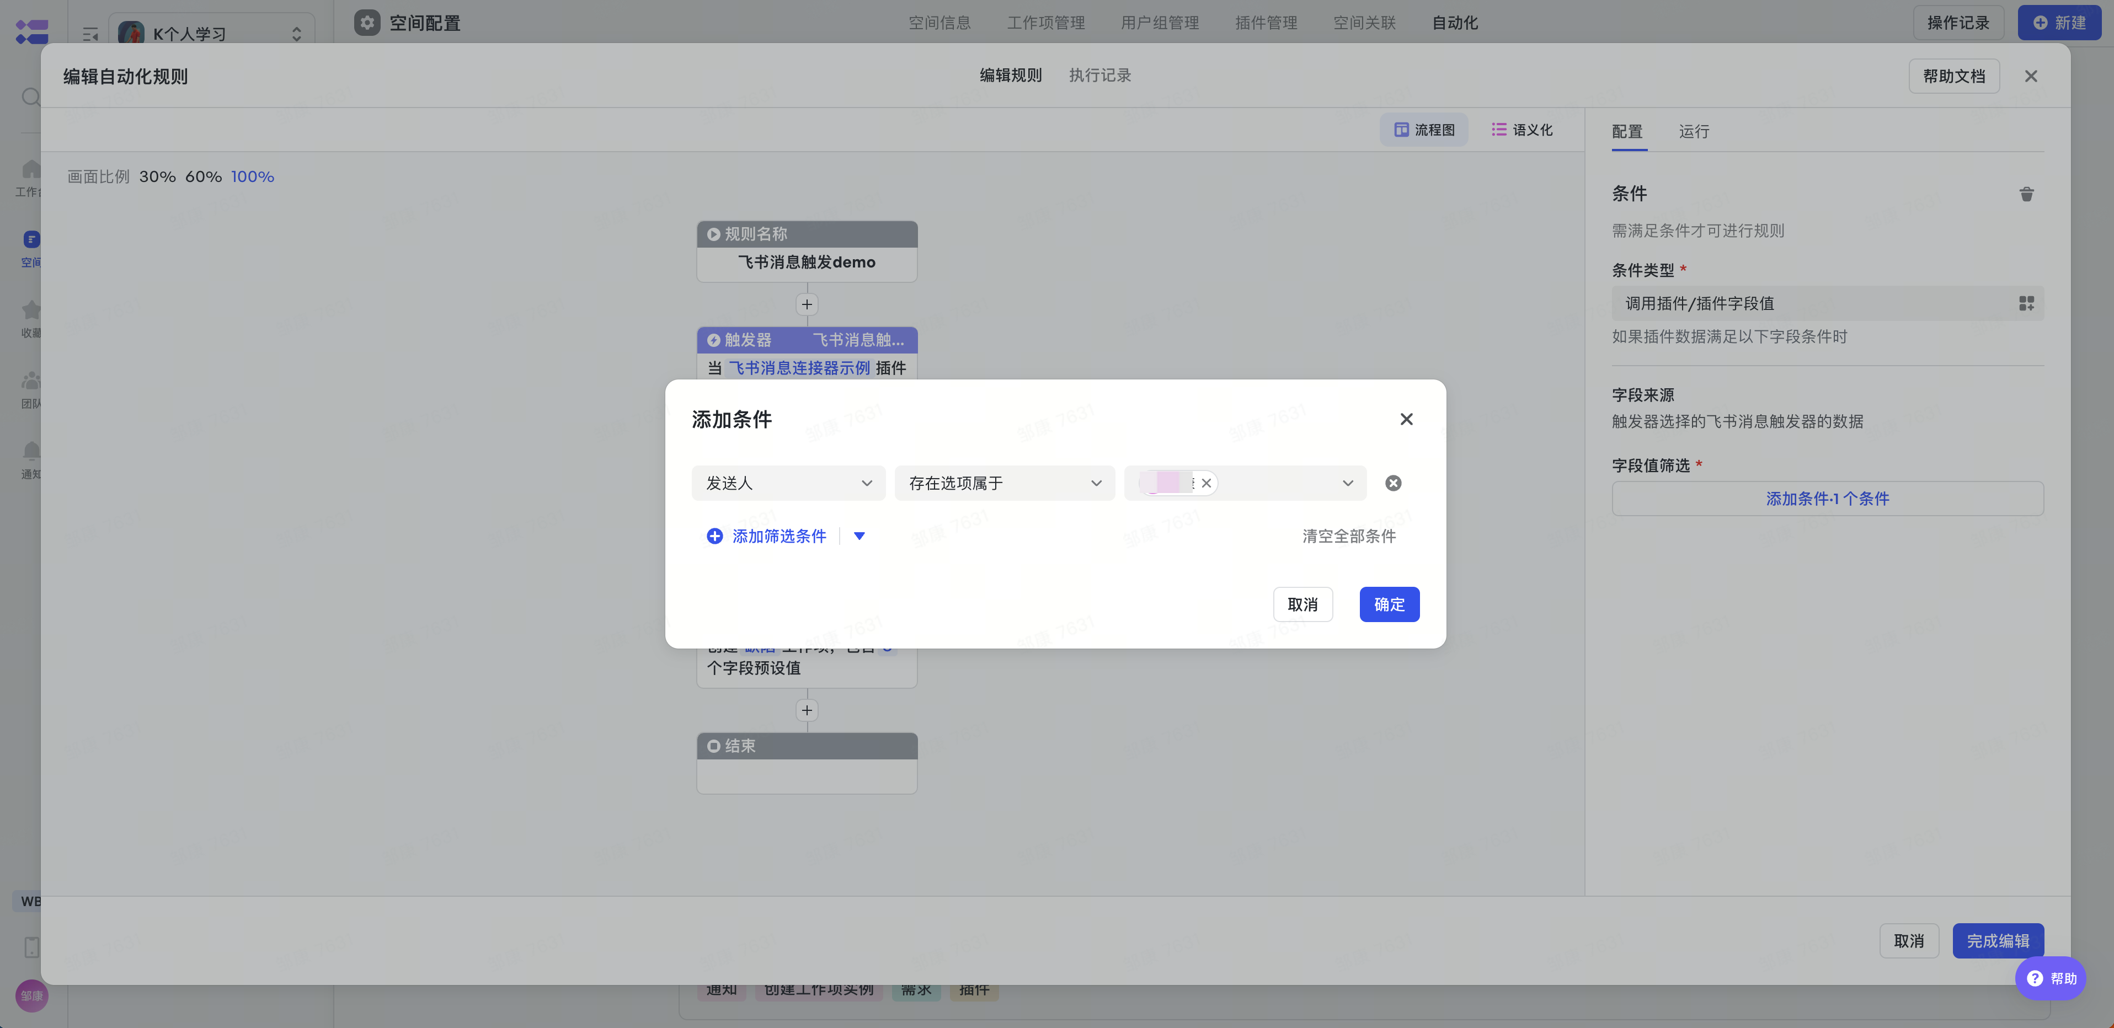2114x1028 pixels.
Task: Click the 添加条件-1 个条件 button
Action: tap(1827, 499)
